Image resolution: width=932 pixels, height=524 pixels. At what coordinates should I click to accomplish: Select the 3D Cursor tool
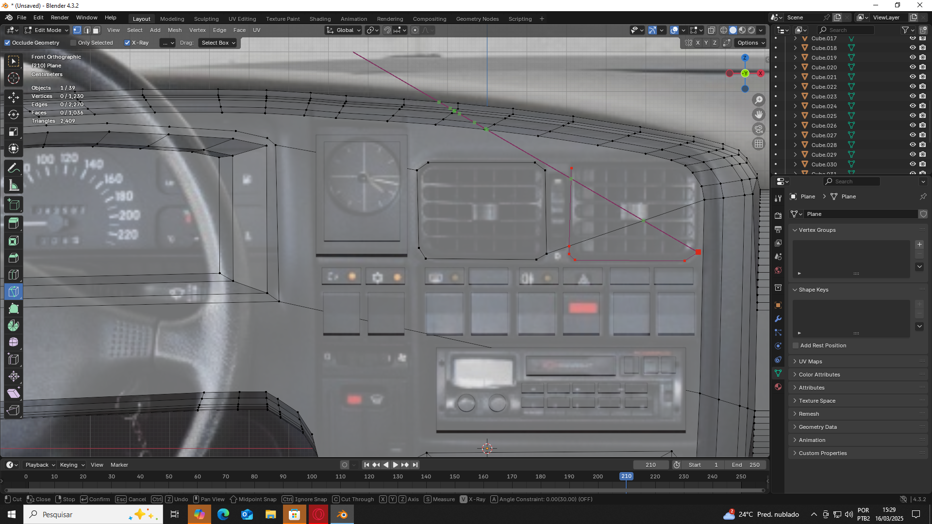tap(14, 78)
